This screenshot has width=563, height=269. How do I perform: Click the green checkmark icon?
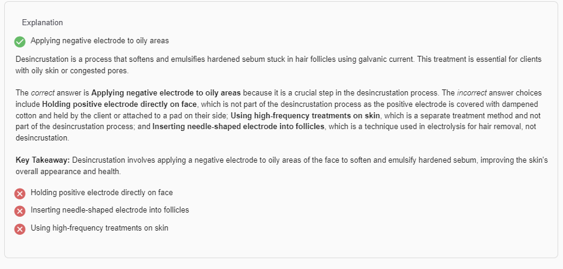click(x=20, y=41)
